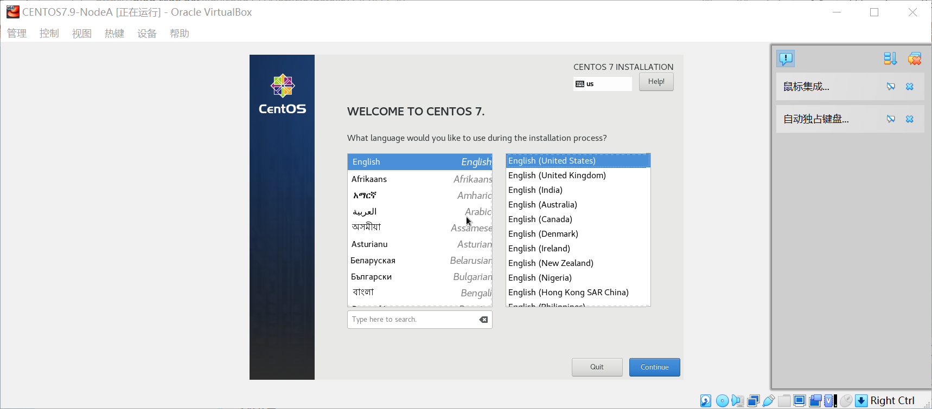Dismiss the 鼠标集成 notification
The image size is (932, 409).
point(910,87)
